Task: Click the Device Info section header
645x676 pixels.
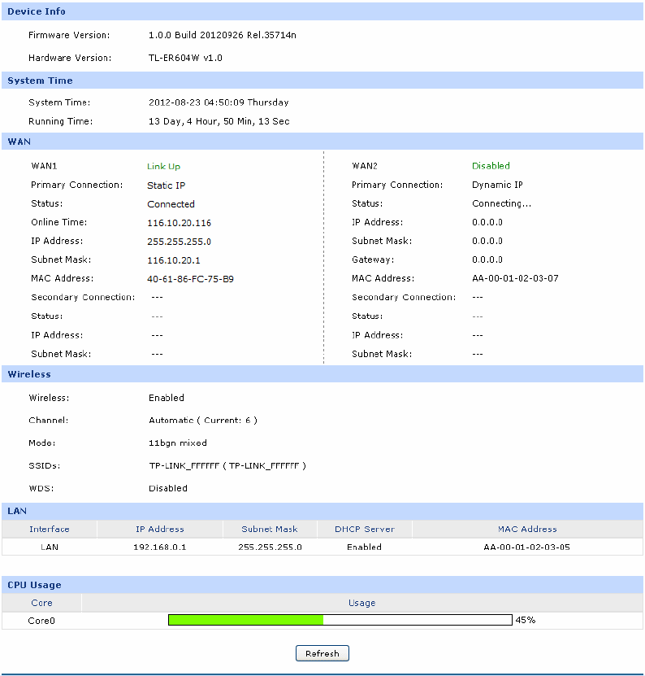Action: (37, 11)
